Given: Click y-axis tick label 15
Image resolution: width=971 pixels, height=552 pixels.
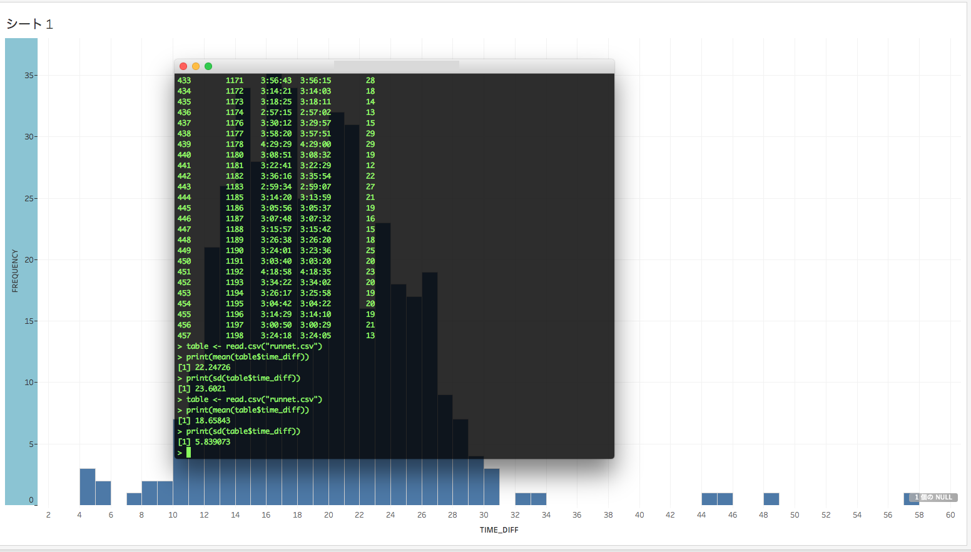Looking at the screenshot, I should [29, 321].
